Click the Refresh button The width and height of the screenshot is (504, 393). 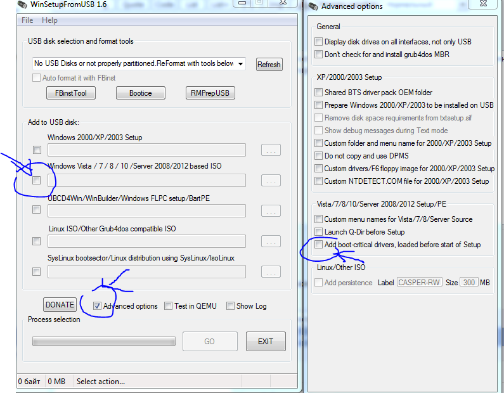pos(269,65)
